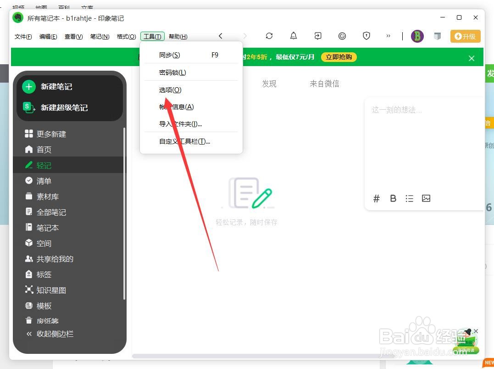Select 帐户信息(A) menu entry
Screen dimensions: 494x369
(x=191, y=107)
